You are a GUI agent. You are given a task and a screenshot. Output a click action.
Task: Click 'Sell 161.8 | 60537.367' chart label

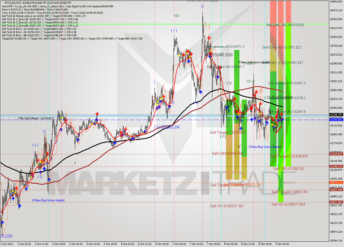coord(227,206)
